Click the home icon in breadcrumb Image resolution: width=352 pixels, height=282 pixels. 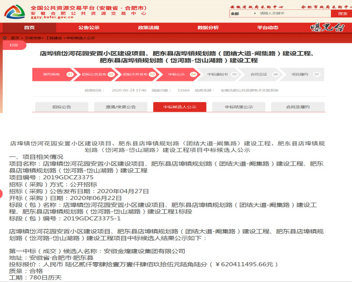pos(6,38)
